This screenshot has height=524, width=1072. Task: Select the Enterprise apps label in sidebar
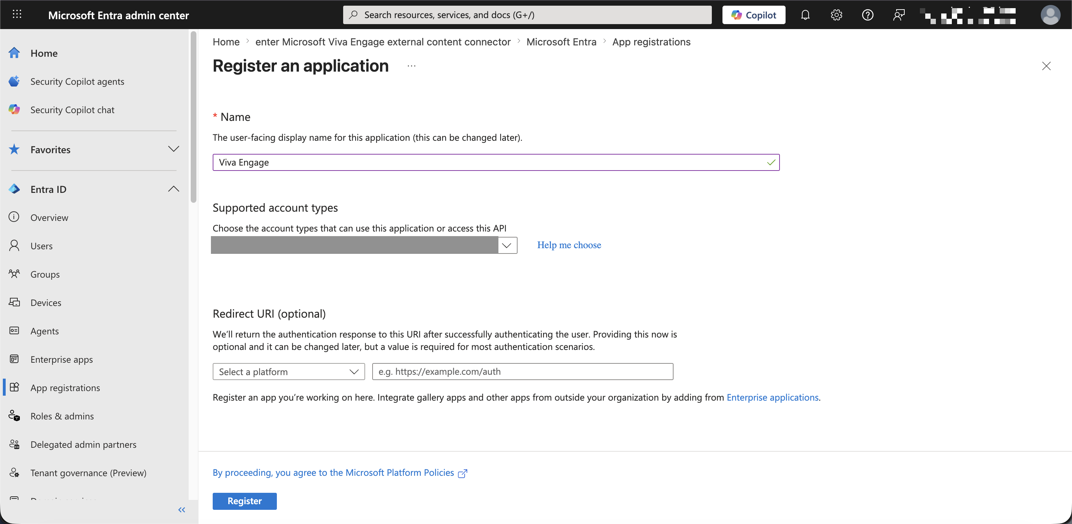[62, 359]
